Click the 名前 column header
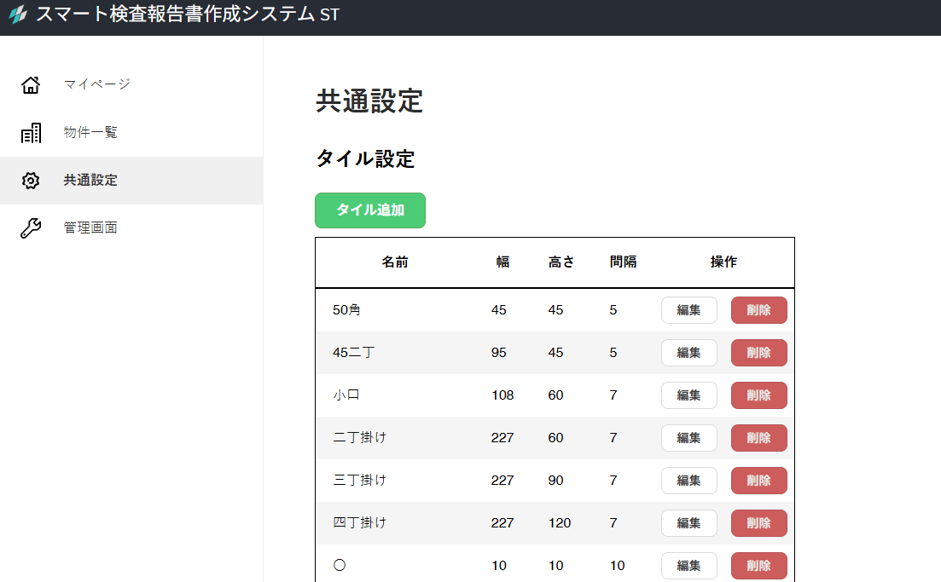Image resolution: width=941 pixels, height=582 pixels. click(394, 262)
